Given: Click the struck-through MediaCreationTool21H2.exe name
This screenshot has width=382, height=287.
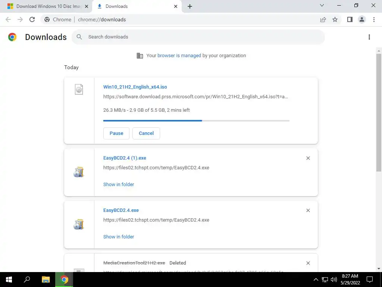Looking at the screenshot, I should click(x=134, y=263).
